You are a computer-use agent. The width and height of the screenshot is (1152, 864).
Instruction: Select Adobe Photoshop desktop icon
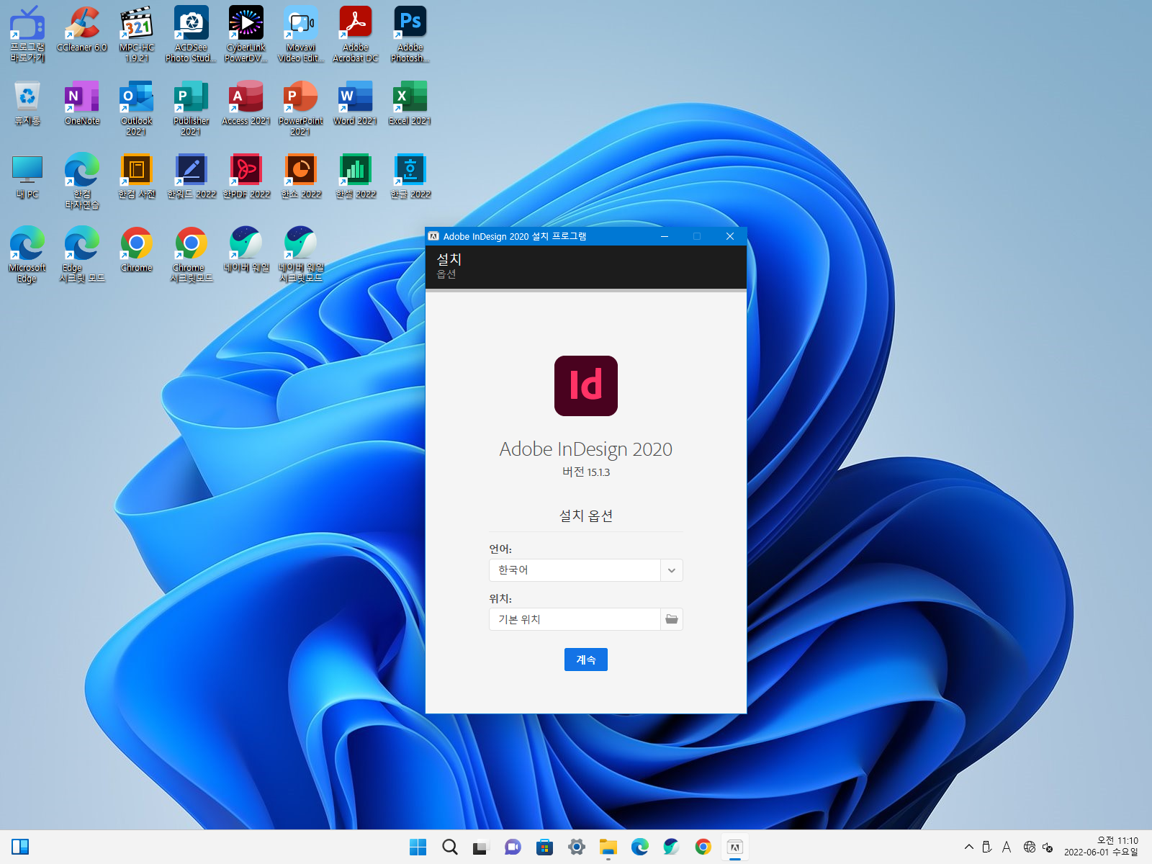click(x=410, y=34)
